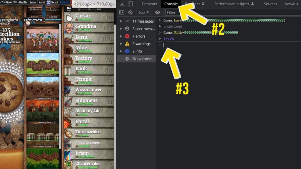Click the Time machine icon

[x=69, y=133]
